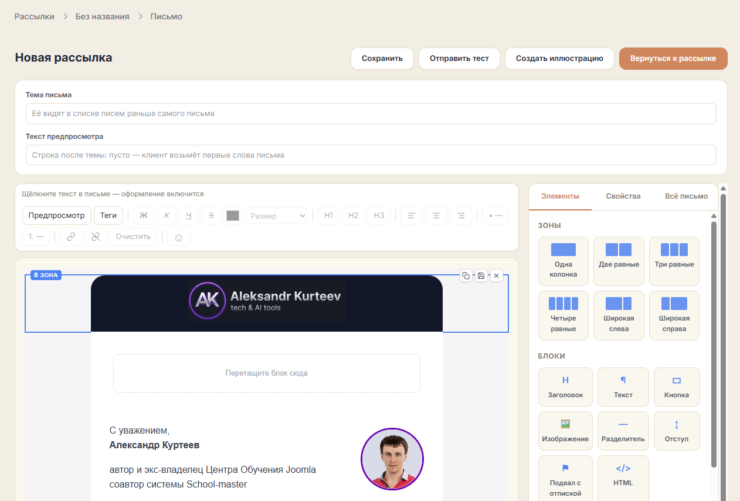Toggle strikethrough formatting
740x501 pixels.
[211, 216]
